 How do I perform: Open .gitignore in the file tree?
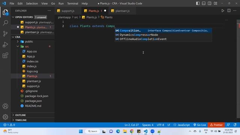pyautogui.click(x=33, y=91)
